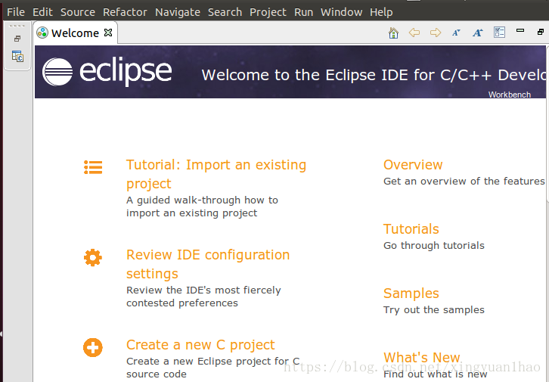Click Restore icon in left trim bar

click(x=17, y=39)
